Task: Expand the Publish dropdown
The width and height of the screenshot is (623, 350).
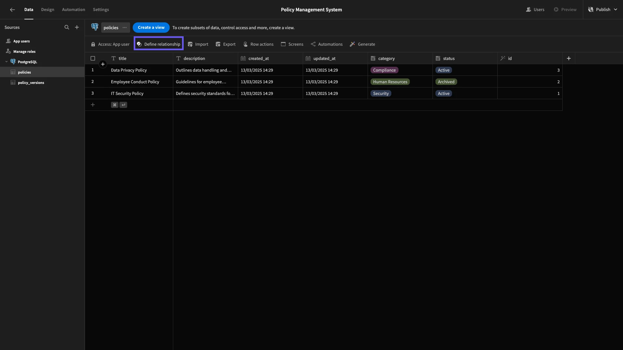Action: tap(616, 10)
